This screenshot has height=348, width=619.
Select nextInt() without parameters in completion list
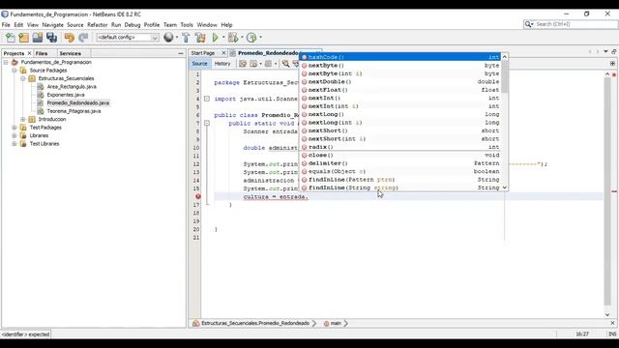pos(400,98)
